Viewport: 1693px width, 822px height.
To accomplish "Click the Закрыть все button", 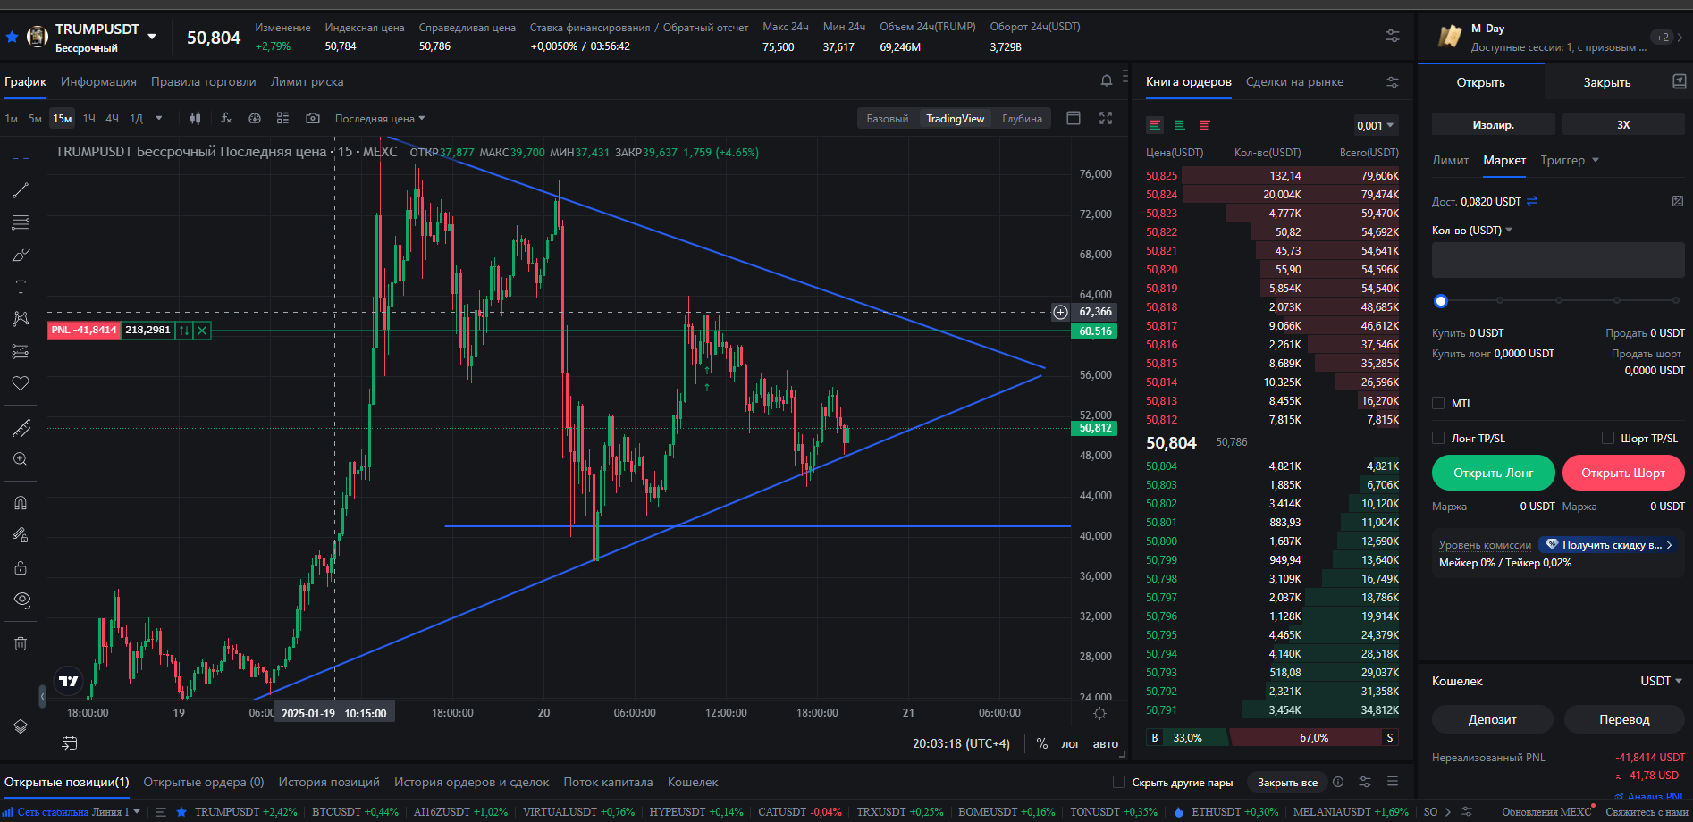I will 1287,783.
